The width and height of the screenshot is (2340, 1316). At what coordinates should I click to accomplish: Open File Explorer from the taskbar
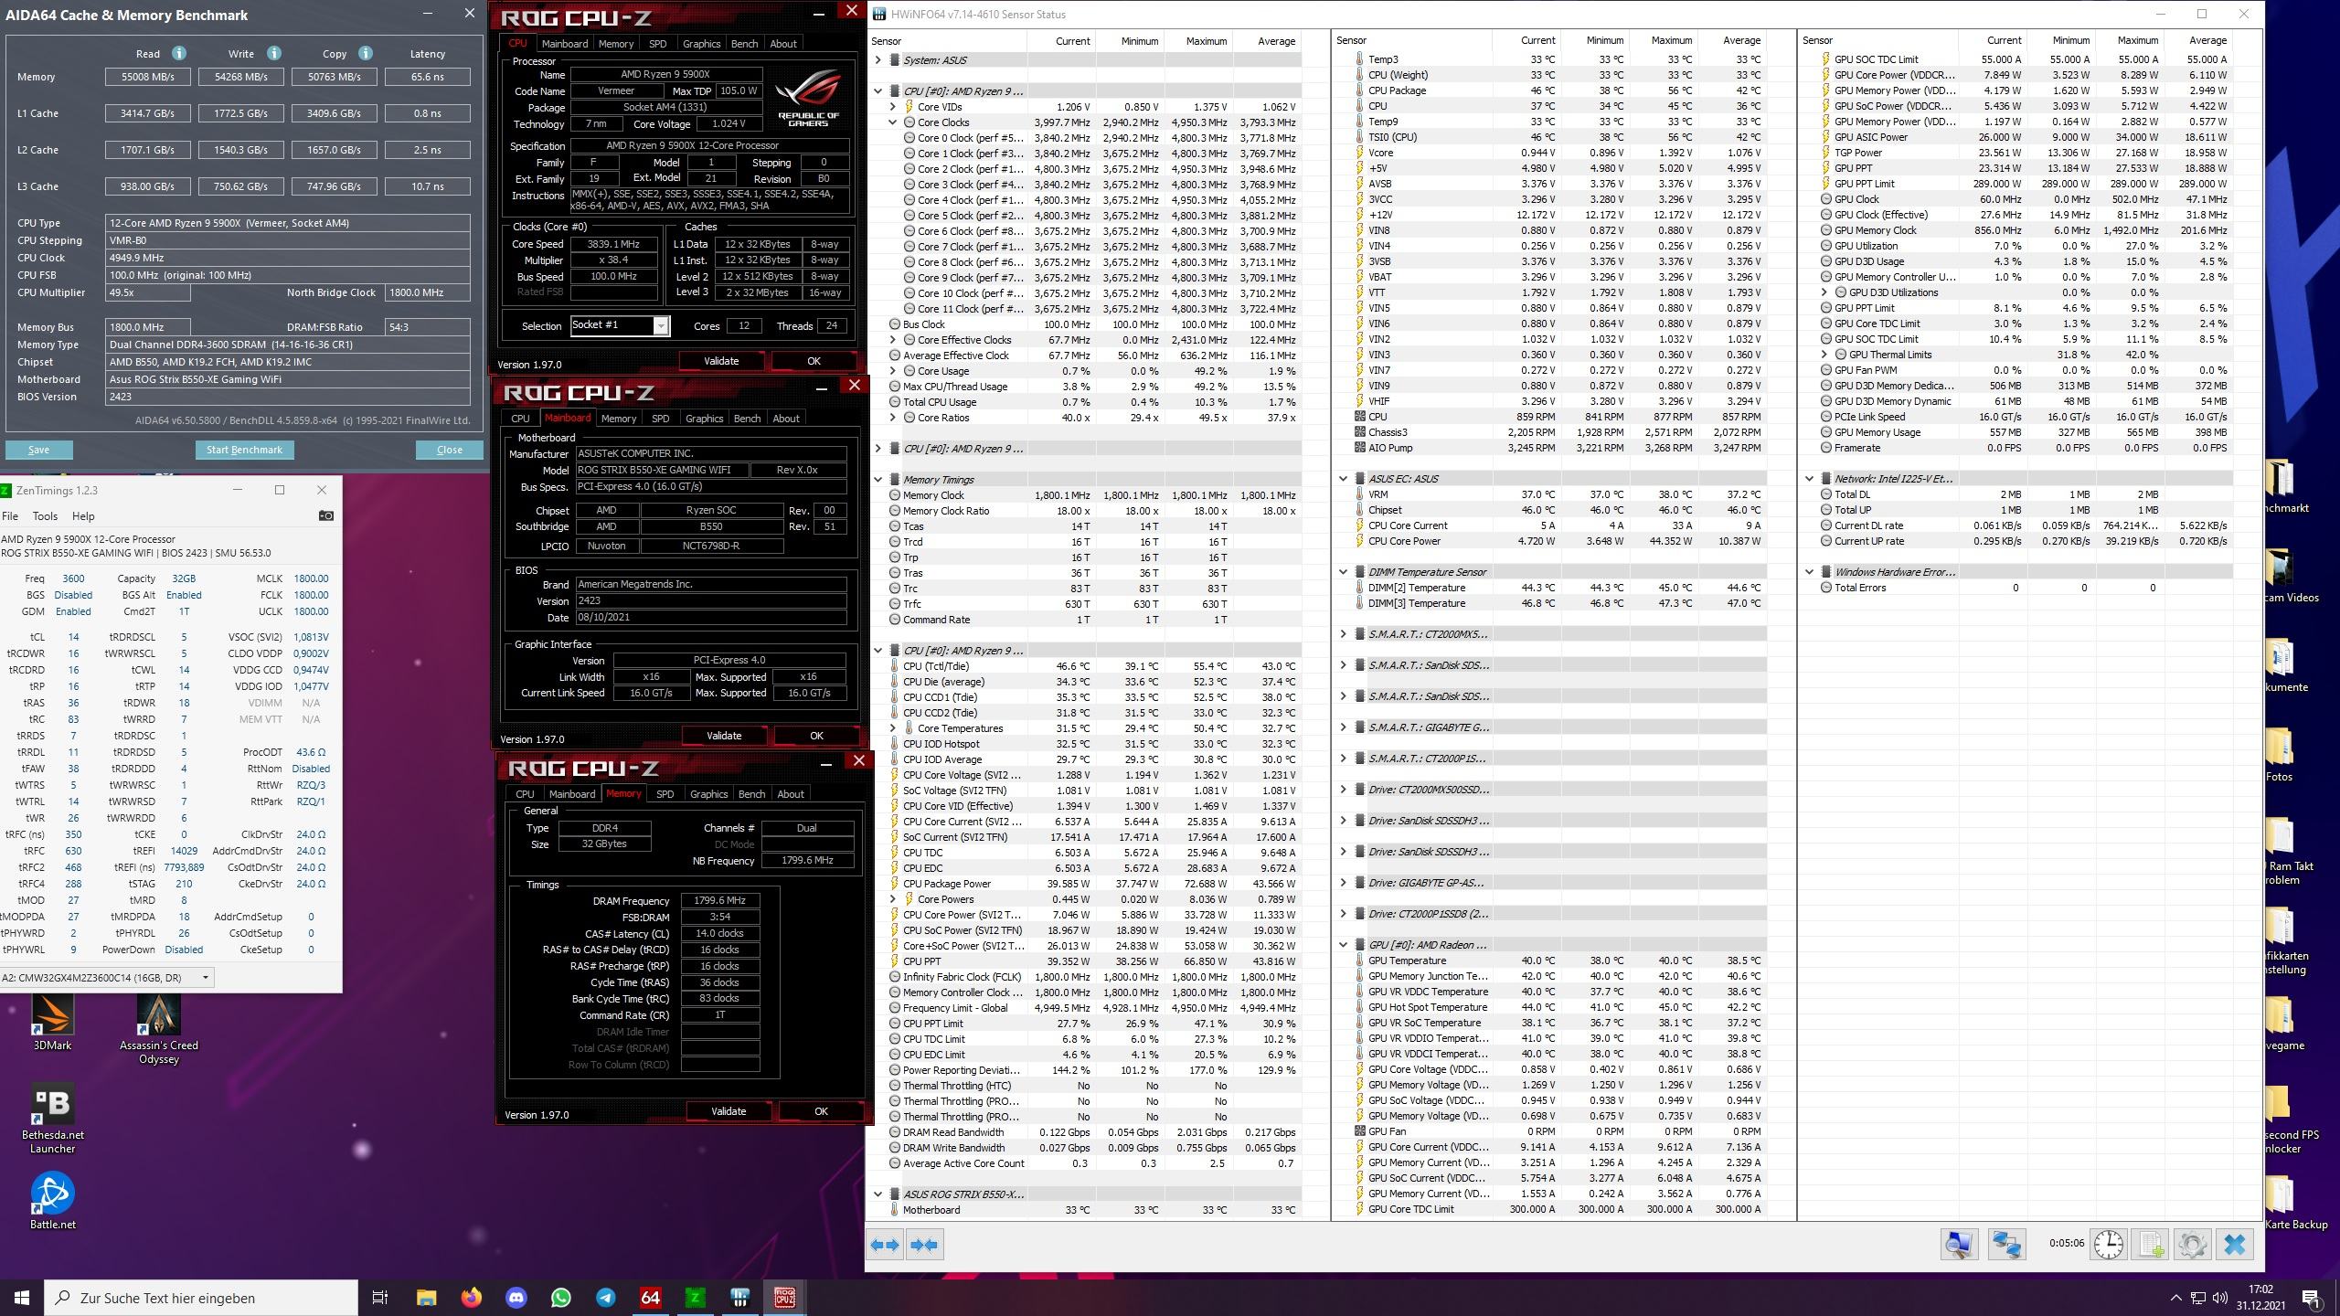point(426,1298)
